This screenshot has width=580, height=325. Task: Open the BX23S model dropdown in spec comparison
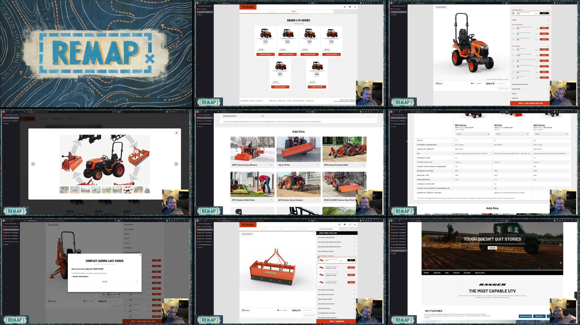point(512,134)
